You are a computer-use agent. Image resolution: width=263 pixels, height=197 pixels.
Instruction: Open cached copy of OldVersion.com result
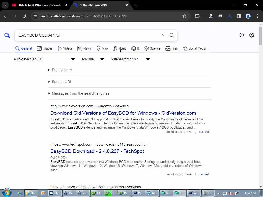tap(204, 132)
